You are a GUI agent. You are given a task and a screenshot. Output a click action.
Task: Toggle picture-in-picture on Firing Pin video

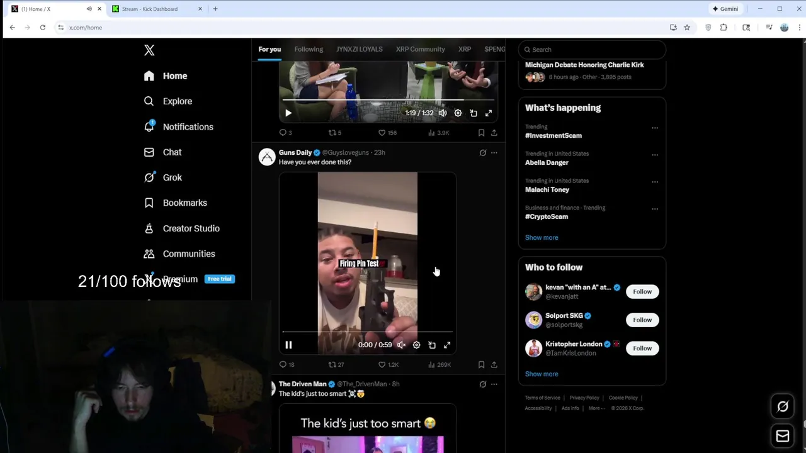[x=432, y=345]
